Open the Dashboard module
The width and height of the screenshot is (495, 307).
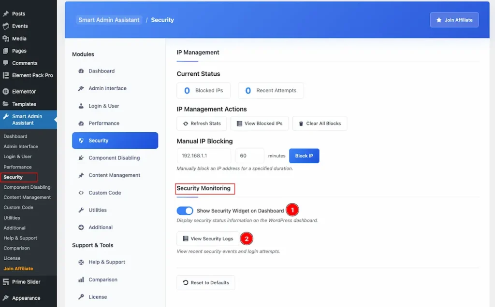115,71
